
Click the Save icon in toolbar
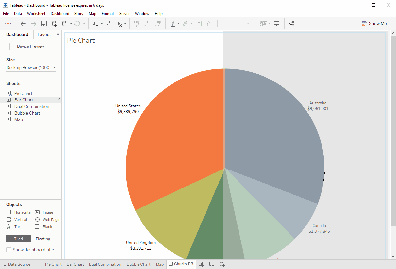coord(44,24)
